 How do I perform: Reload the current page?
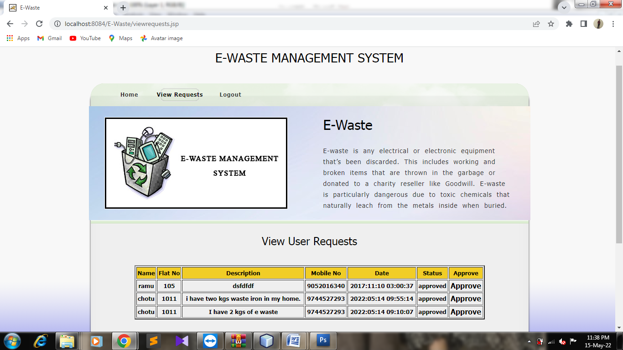[x=39, y=24]
